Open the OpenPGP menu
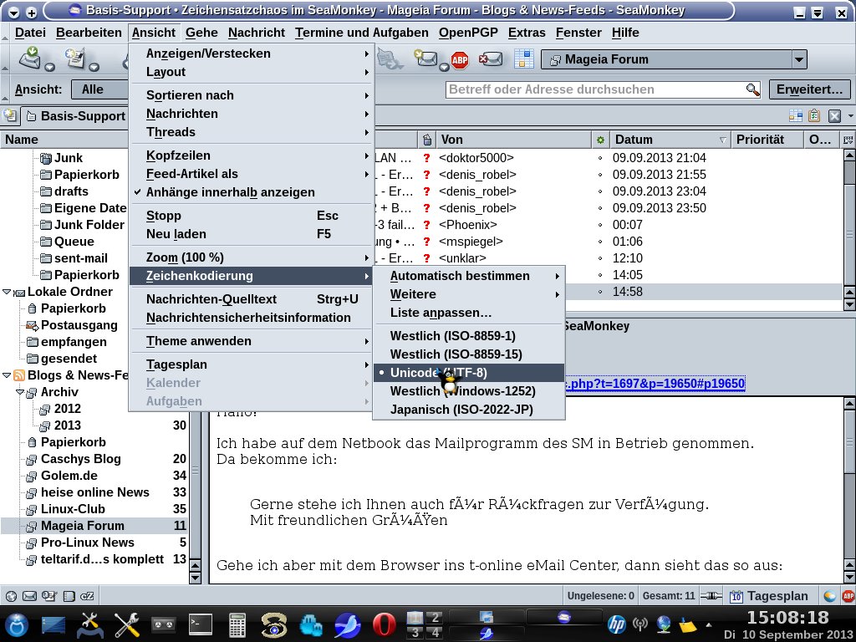 (x=468, y=33)
